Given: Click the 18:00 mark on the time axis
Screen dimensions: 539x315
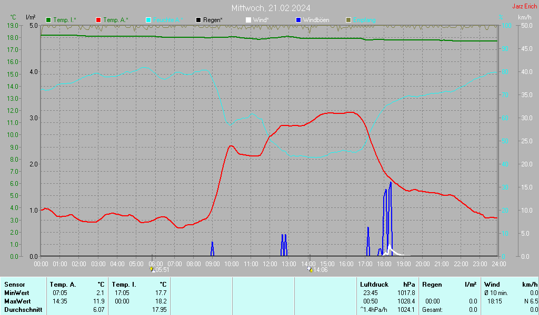Looking at the screenshot, I should 384,264.
